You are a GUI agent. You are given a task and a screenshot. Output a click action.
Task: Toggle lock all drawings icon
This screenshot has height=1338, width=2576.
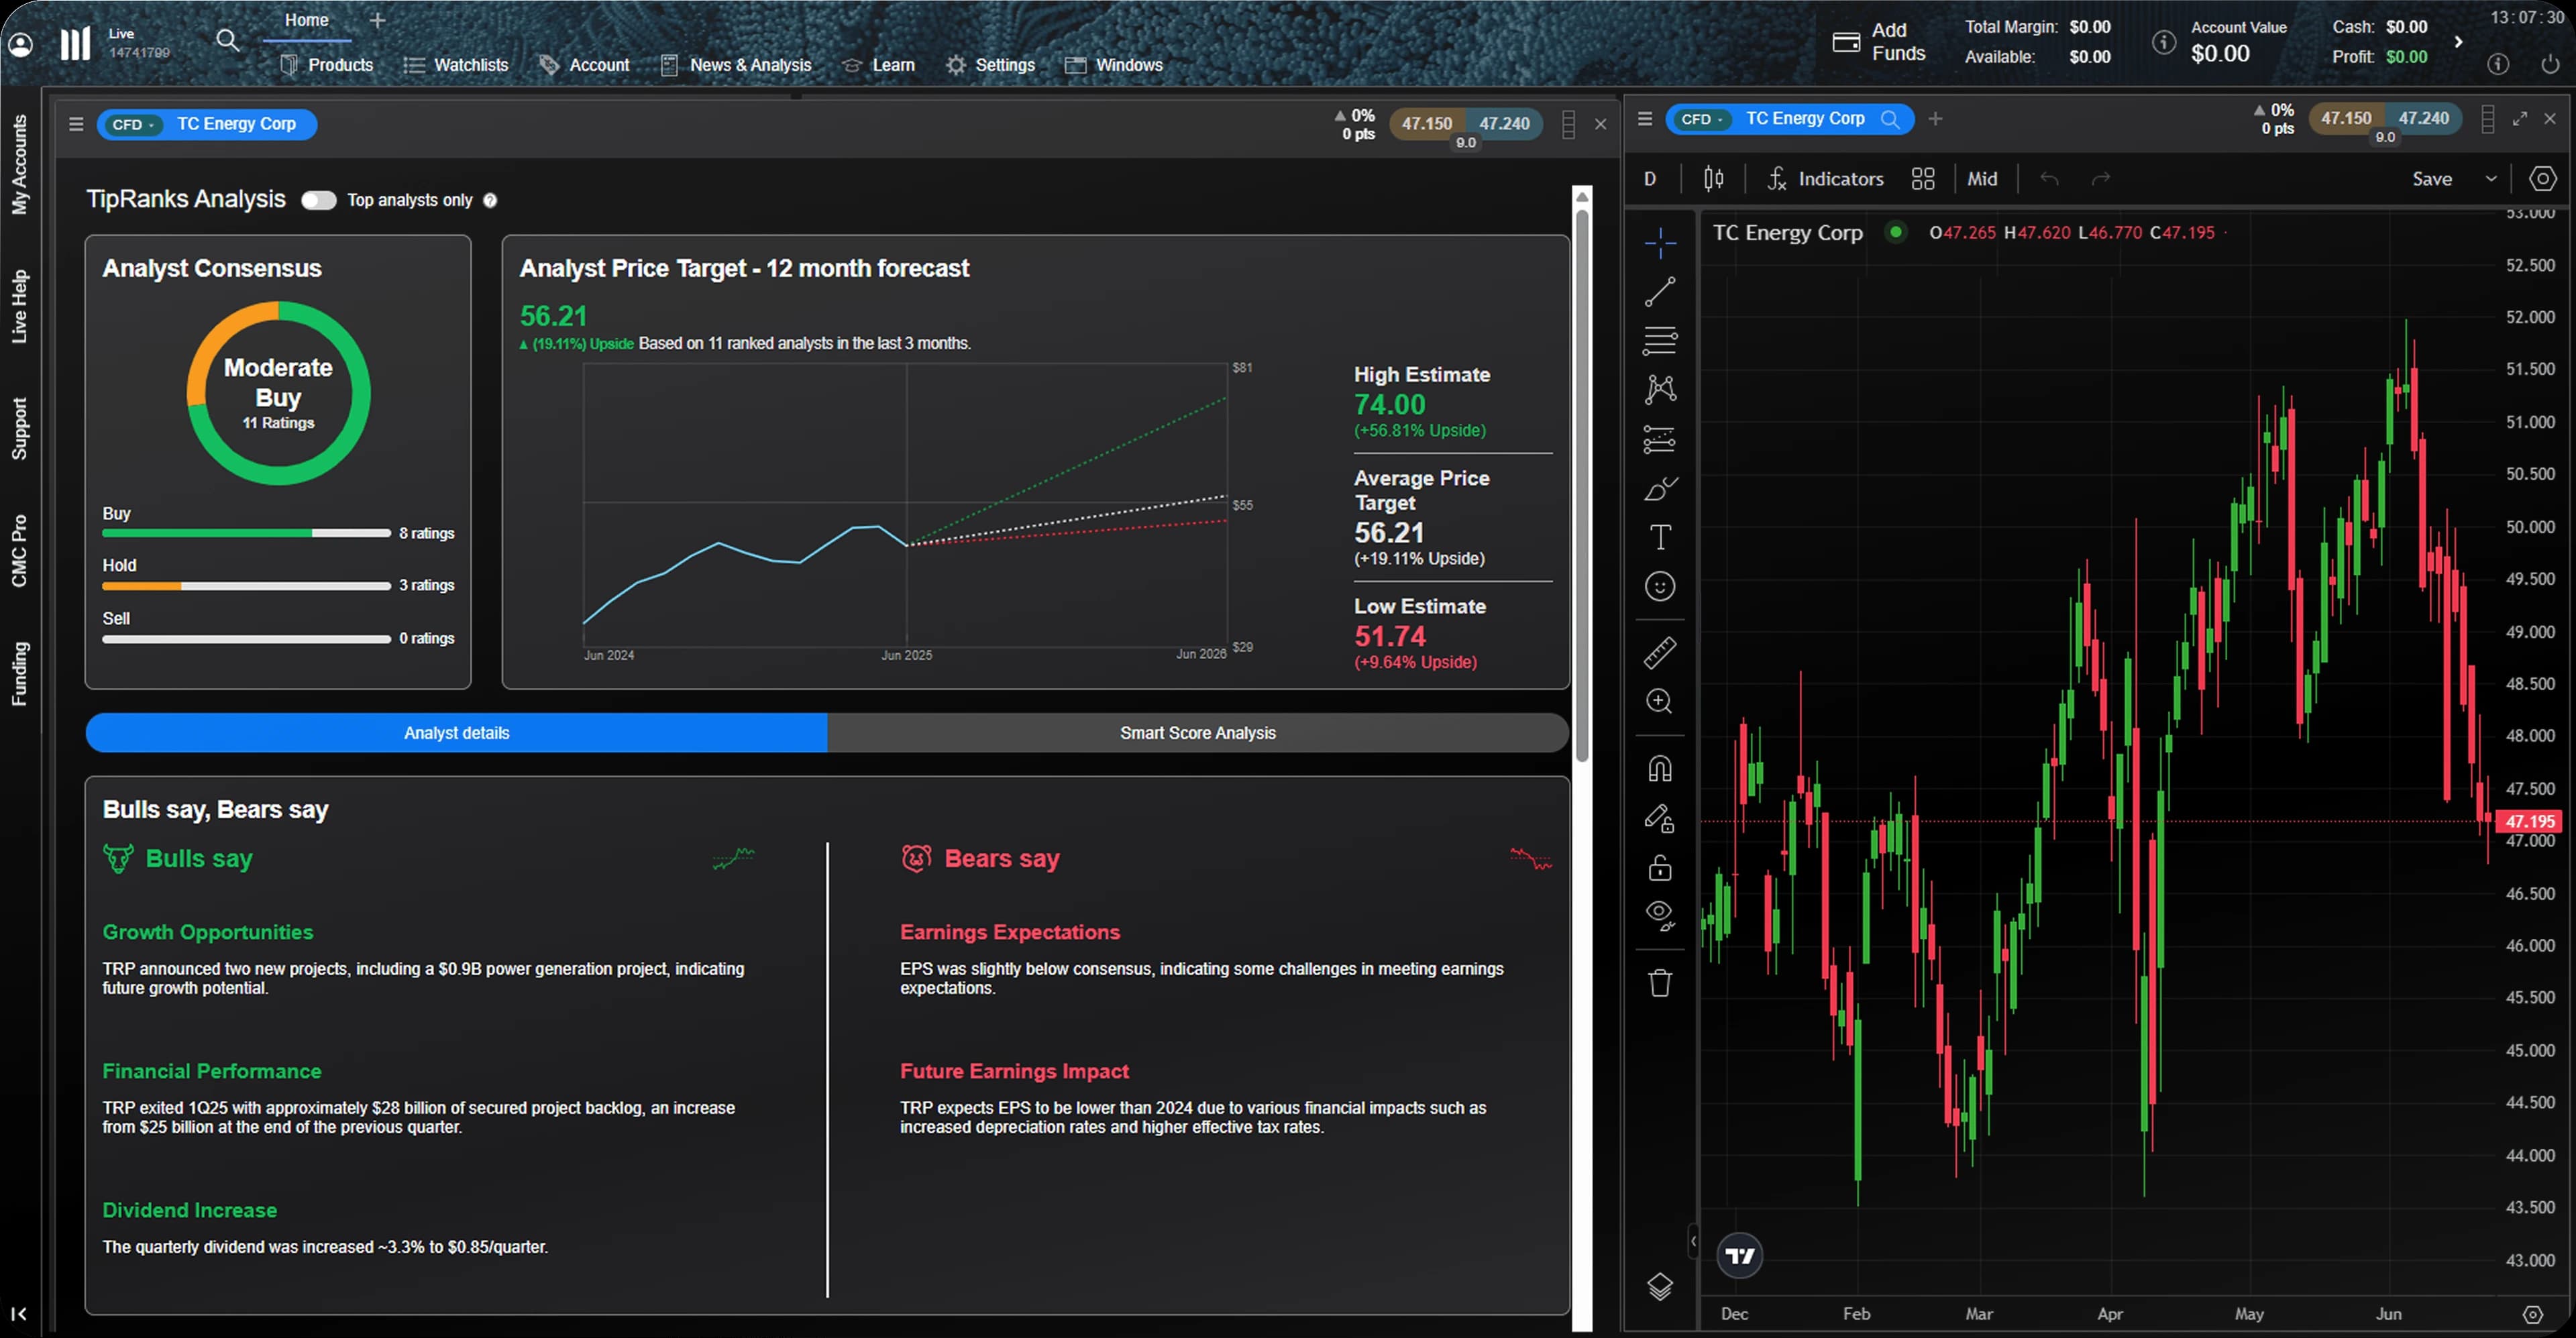1660,867
